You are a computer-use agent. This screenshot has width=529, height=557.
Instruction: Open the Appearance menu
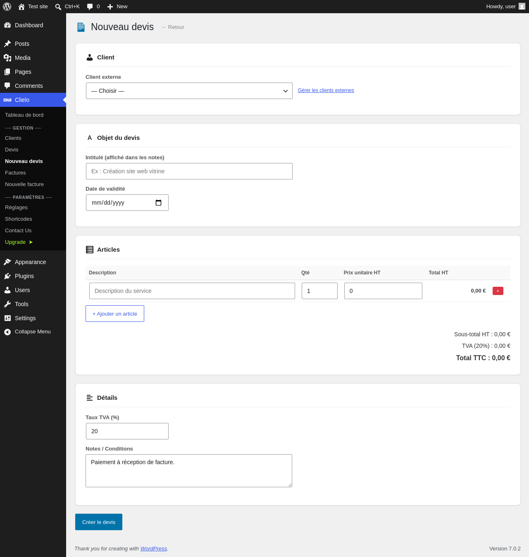coord(33,262)
